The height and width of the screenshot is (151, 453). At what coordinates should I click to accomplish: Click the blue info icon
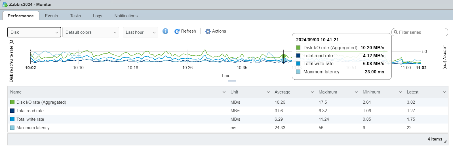pyautogui.click(x=165, y=31)
